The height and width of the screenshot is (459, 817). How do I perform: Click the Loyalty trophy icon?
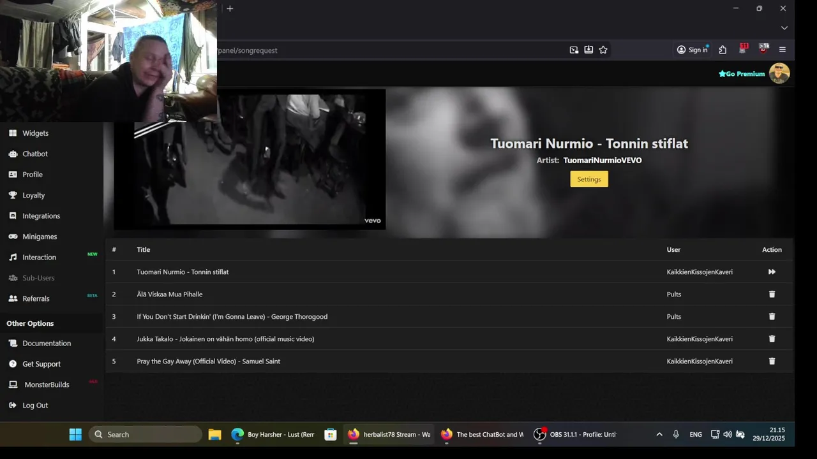[x=13, y=195]
